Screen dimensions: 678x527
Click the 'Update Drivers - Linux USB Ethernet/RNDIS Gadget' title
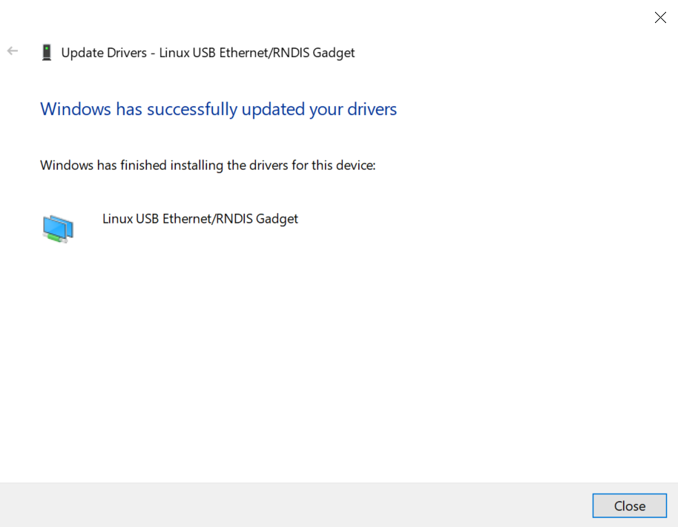tap(208, 53)
